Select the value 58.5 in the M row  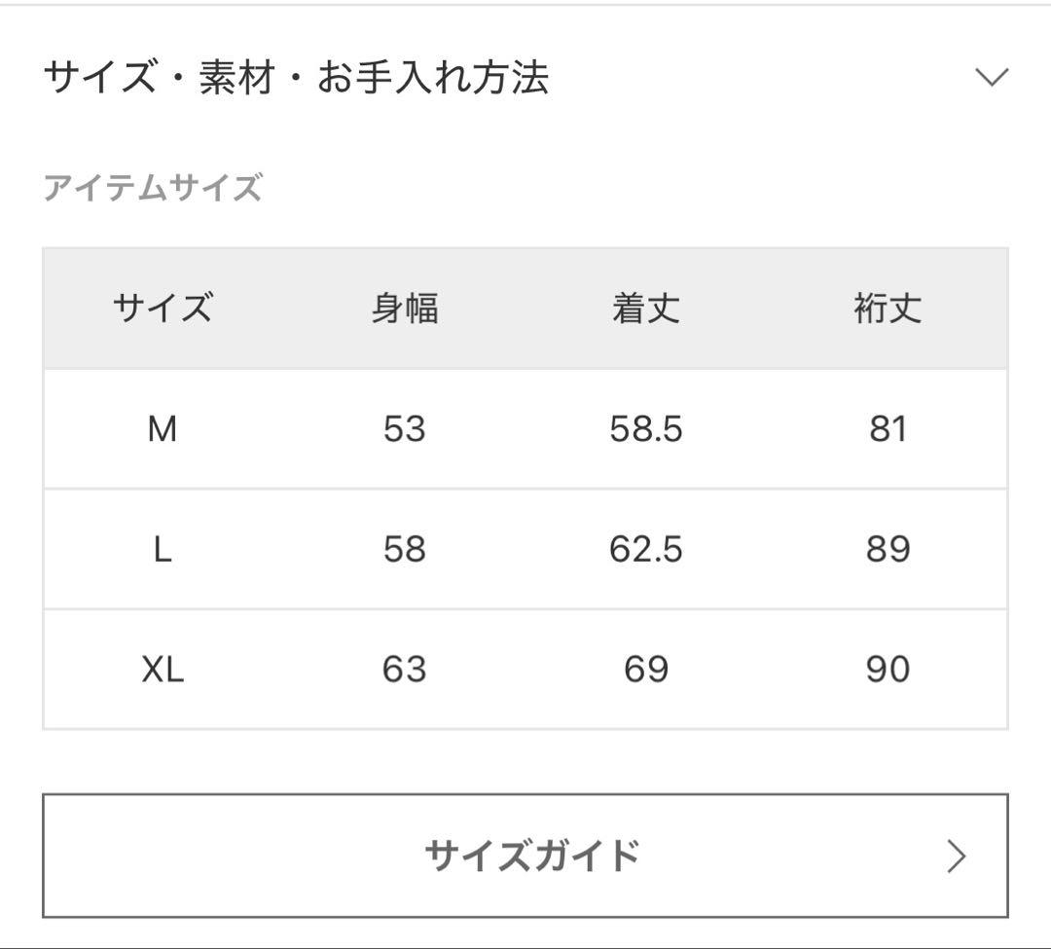point(645,428)
